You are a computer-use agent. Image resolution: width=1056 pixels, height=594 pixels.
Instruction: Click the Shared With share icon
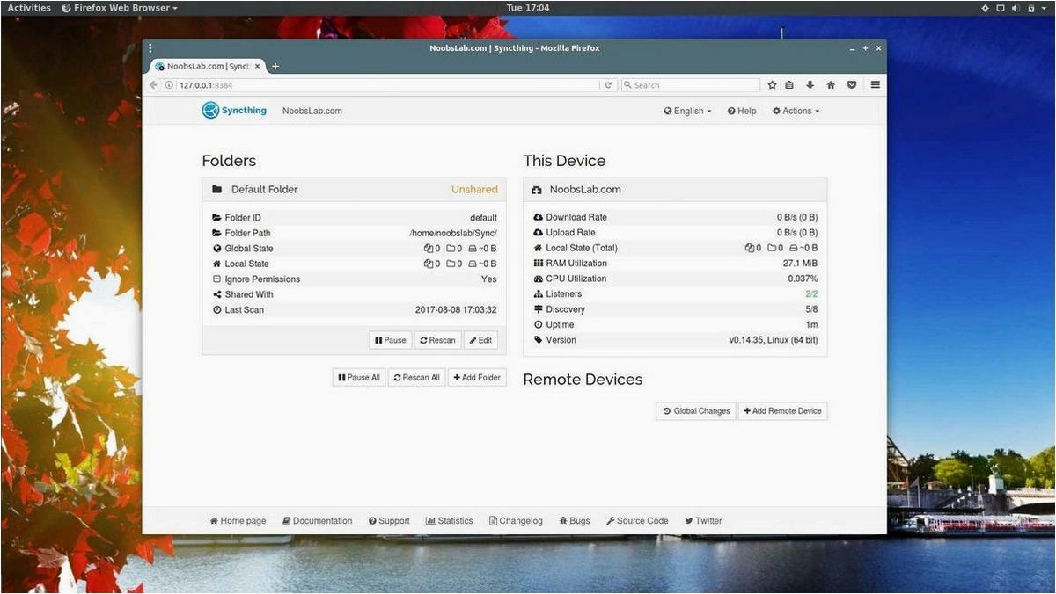[x=217, y=294]
